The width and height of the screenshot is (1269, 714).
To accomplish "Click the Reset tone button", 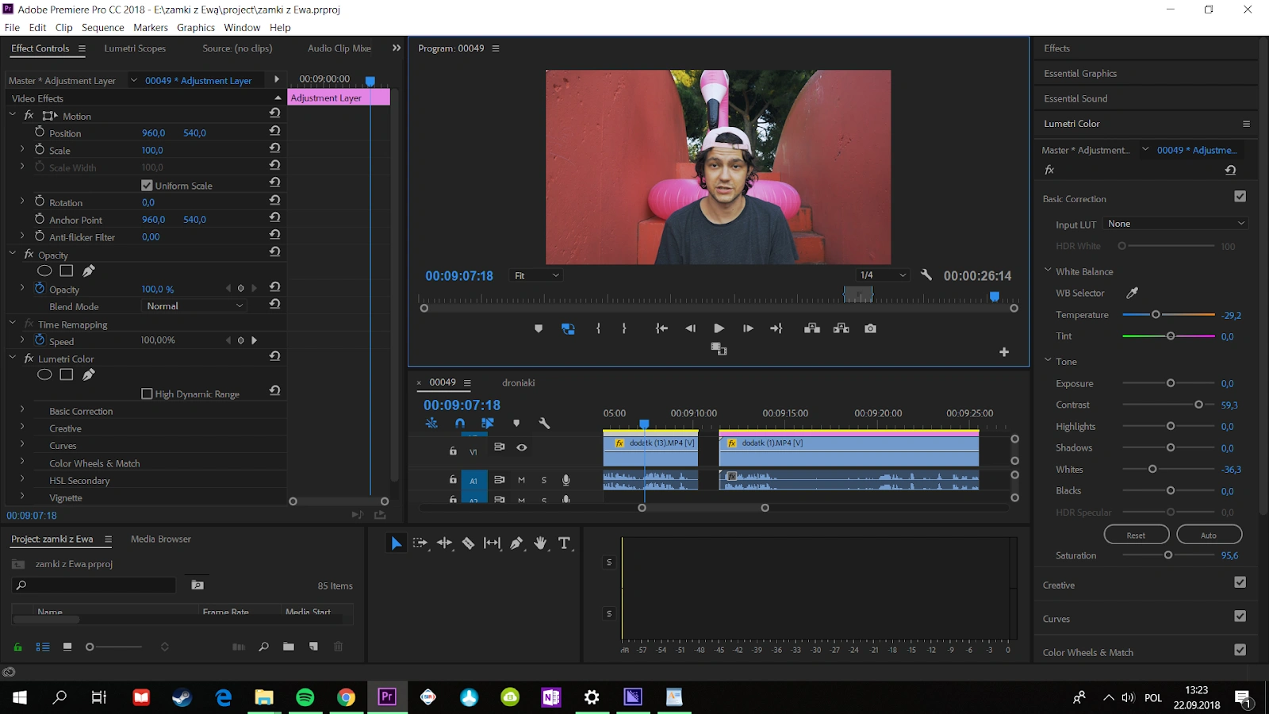I will pos(1136,535).
